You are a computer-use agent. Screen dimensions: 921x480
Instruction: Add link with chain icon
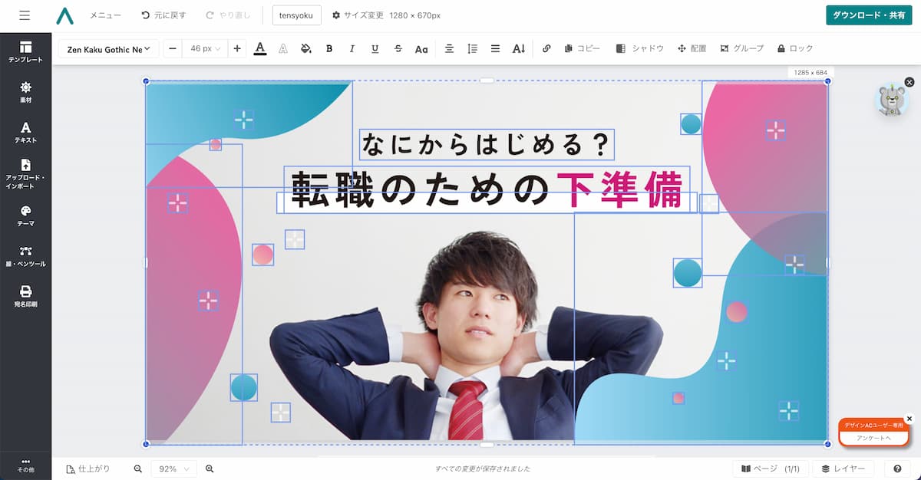point(546,48)
